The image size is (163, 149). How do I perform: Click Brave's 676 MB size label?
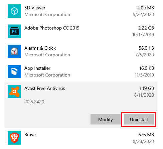[x=146, y=135]
